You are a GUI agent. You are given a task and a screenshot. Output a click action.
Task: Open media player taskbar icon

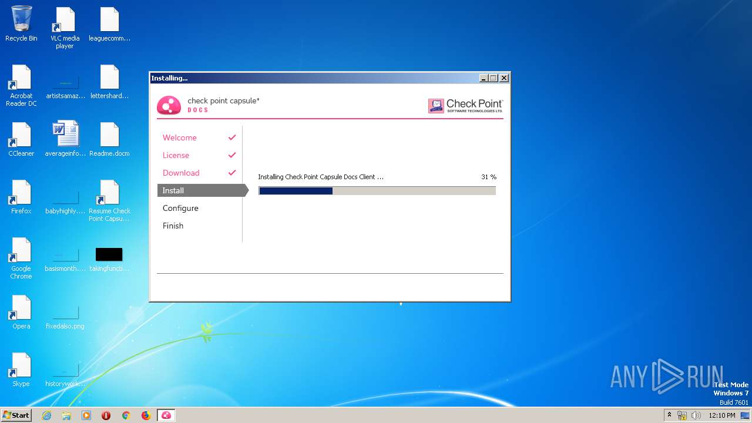click(86, 415)
